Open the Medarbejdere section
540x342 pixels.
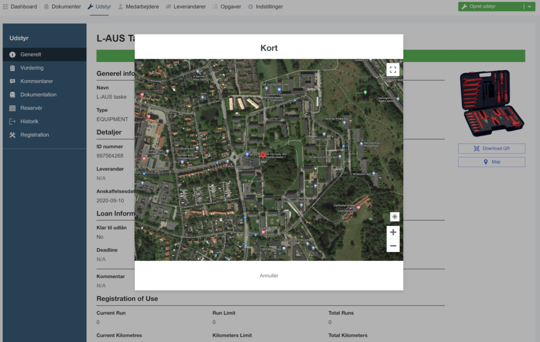(x=139, y=6)
